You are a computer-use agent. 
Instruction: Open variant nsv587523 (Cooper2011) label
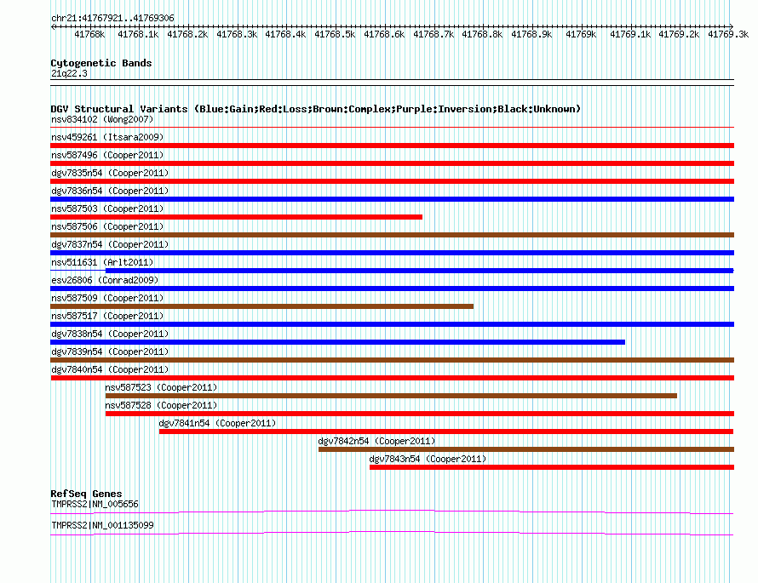[x=161, y=387]
